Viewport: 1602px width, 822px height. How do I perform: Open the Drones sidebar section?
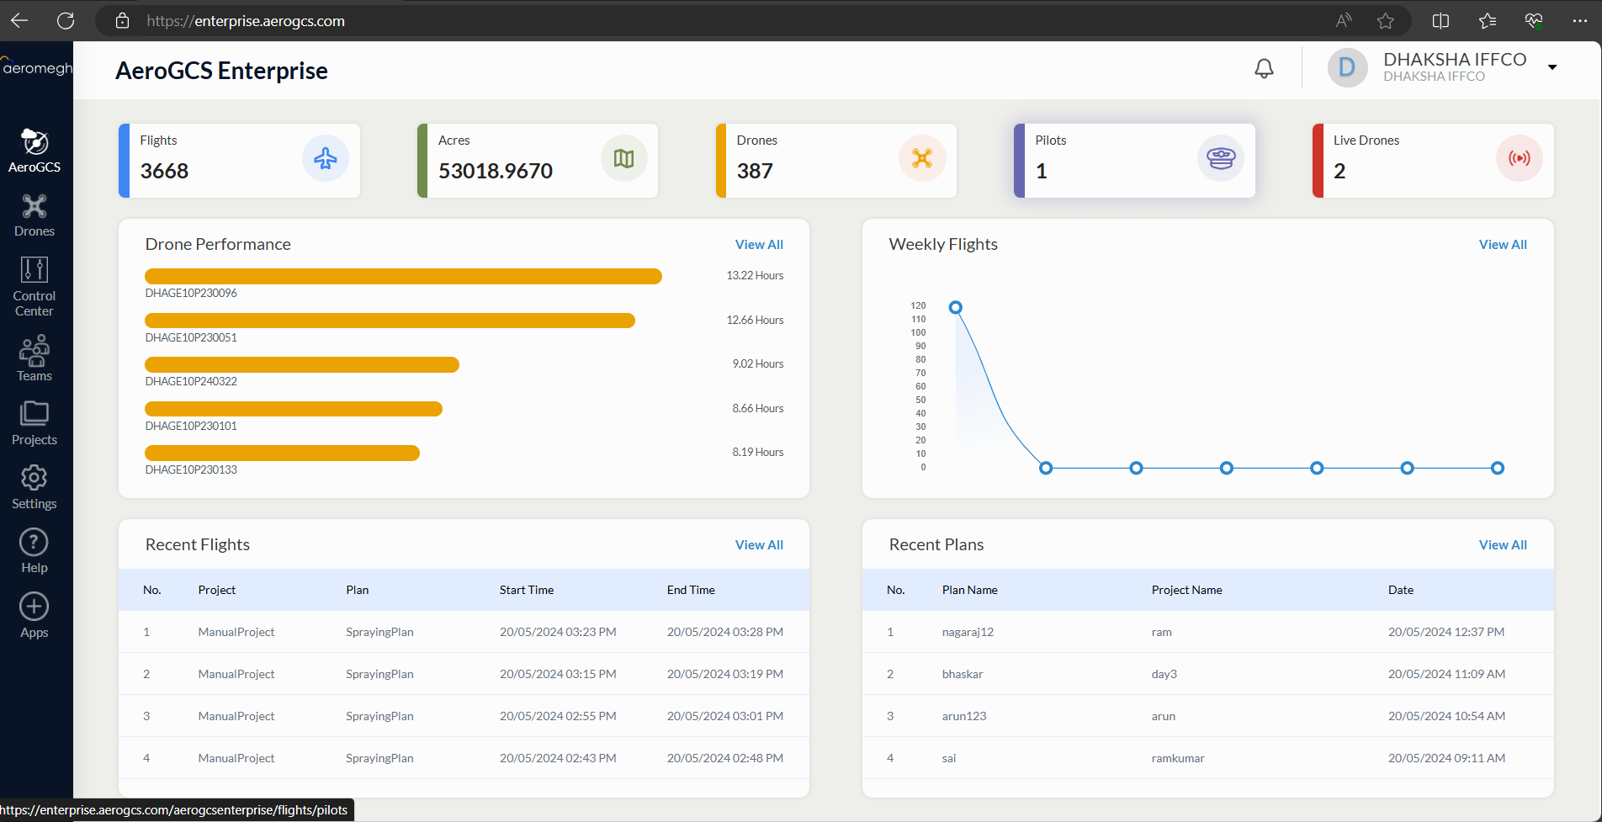pyautogui.click(x=34, y=215)
